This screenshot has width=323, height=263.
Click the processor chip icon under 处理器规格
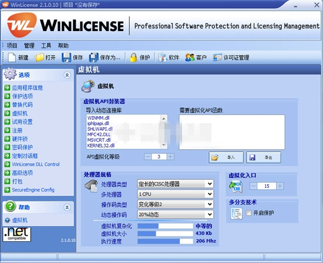click(91, 186)
